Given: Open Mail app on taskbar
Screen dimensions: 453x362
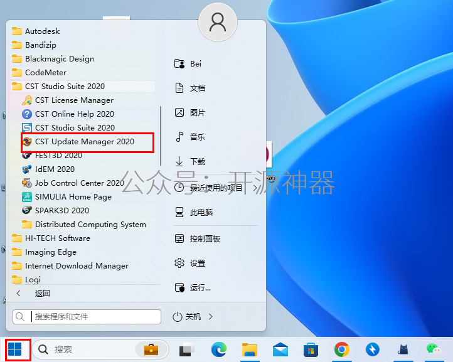Looking at the screenshot, I should tap(280, 349).
